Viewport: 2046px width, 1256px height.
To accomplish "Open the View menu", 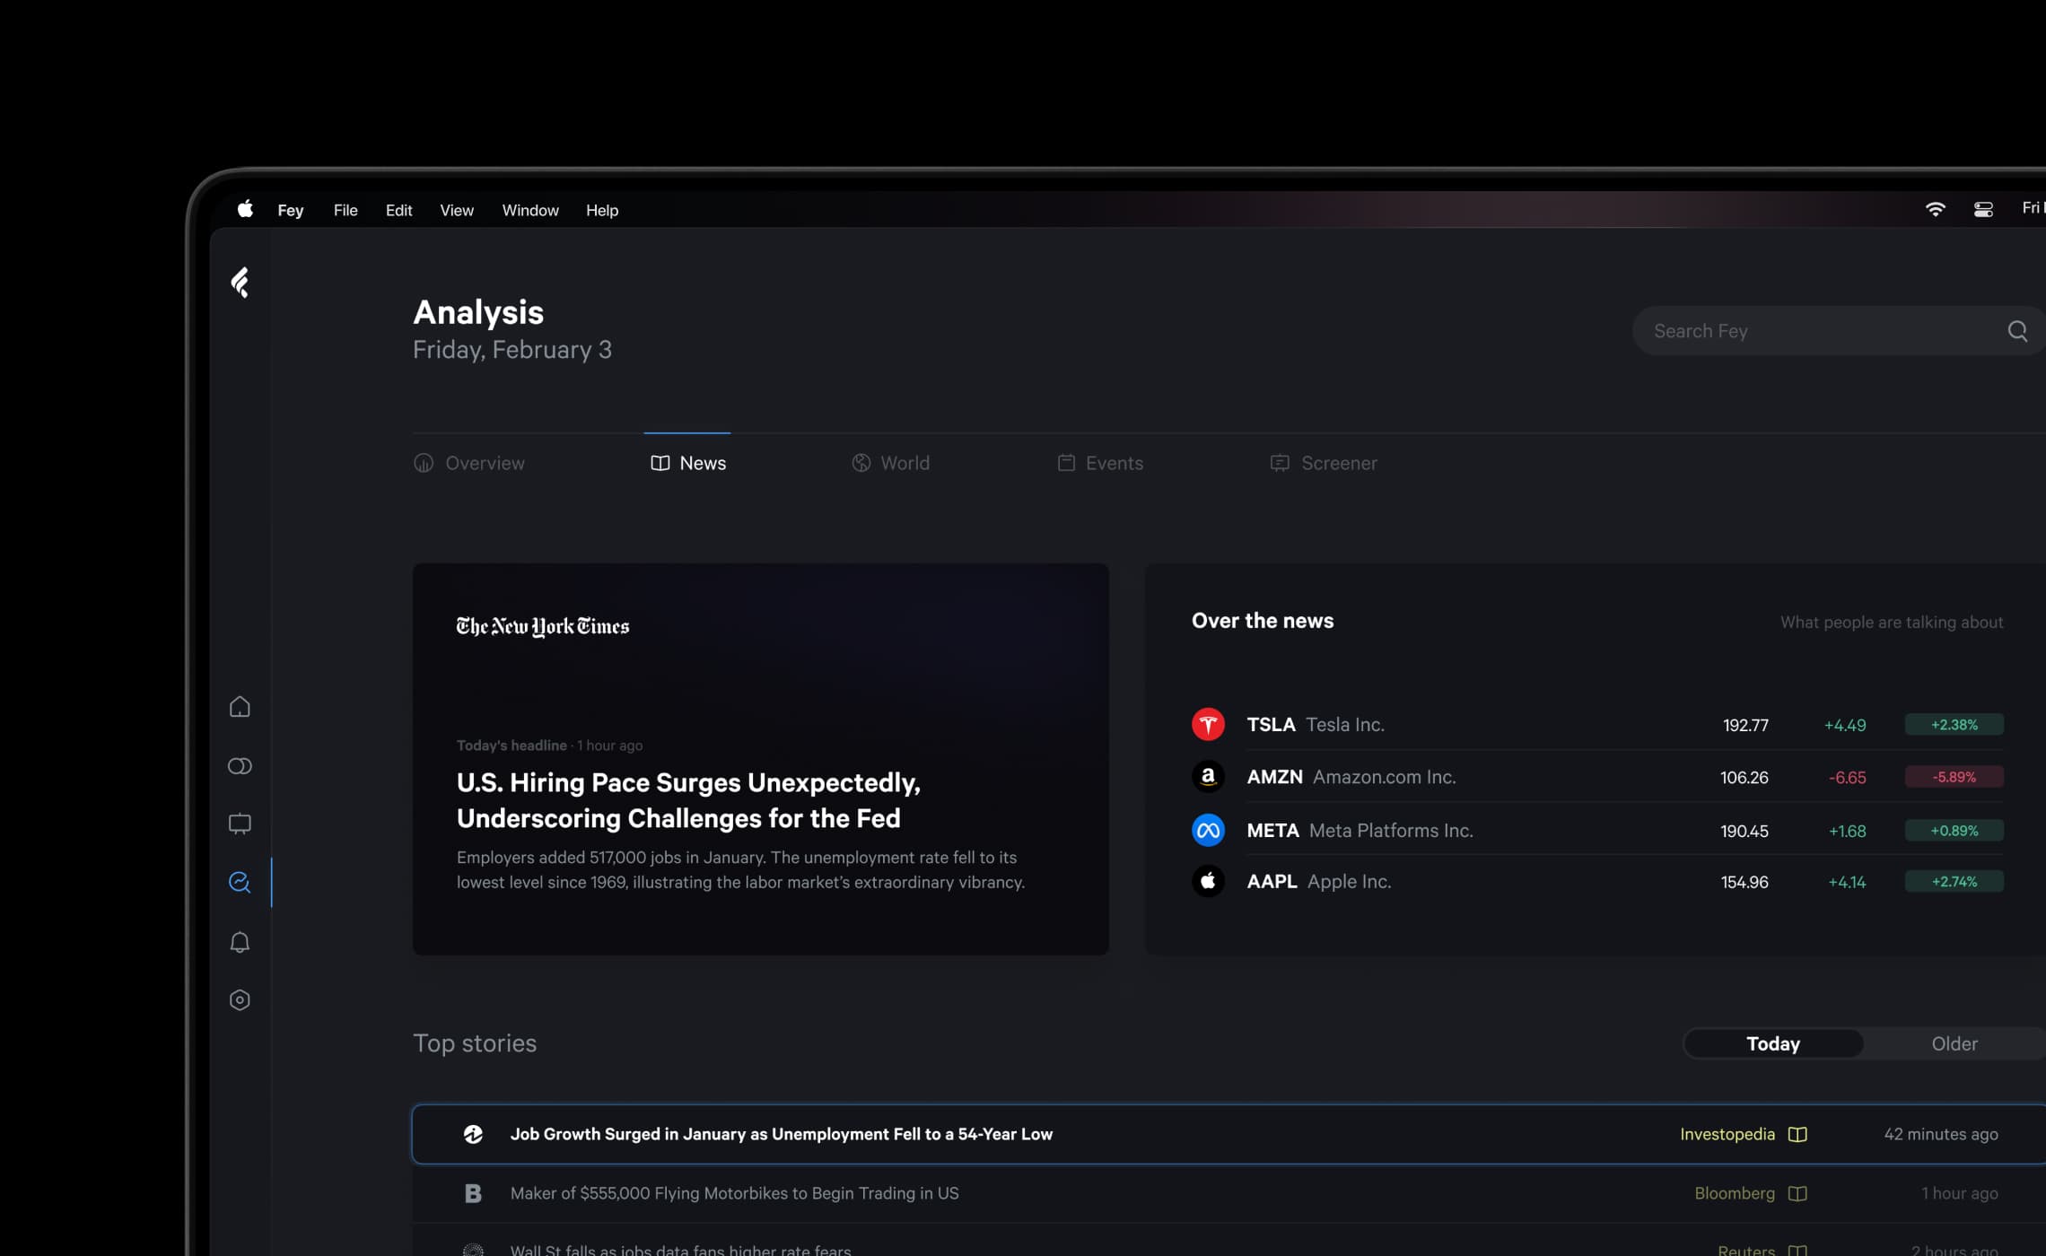I will click(457, 210).
